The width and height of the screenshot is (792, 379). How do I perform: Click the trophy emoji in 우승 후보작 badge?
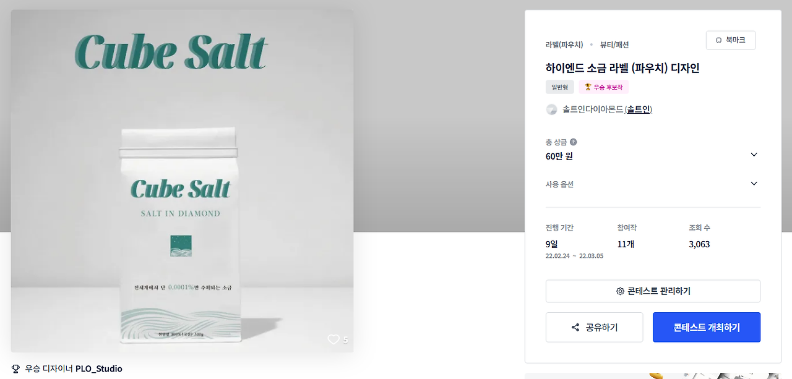[x=588, y=87]
